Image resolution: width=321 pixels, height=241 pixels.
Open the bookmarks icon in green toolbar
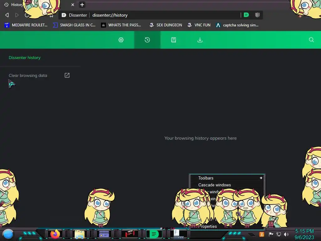tap(174, 40)
